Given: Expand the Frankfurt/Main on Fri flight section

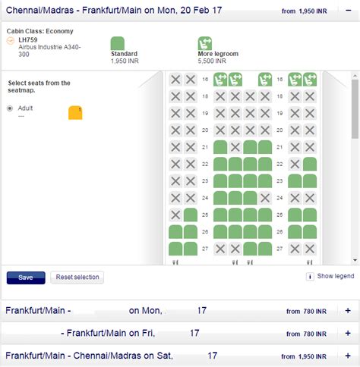Looking at the screenshot, I should click(x=348, y=333).
